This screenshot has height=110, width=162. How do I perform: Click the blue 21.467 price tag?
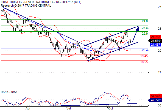click(156, 45)
